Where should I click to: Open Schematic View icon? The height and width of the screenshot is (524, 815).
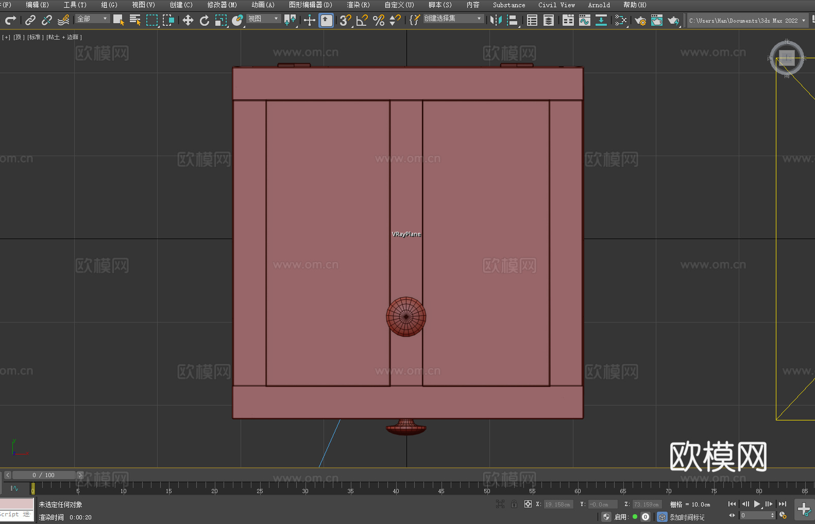tap(621, 20)
